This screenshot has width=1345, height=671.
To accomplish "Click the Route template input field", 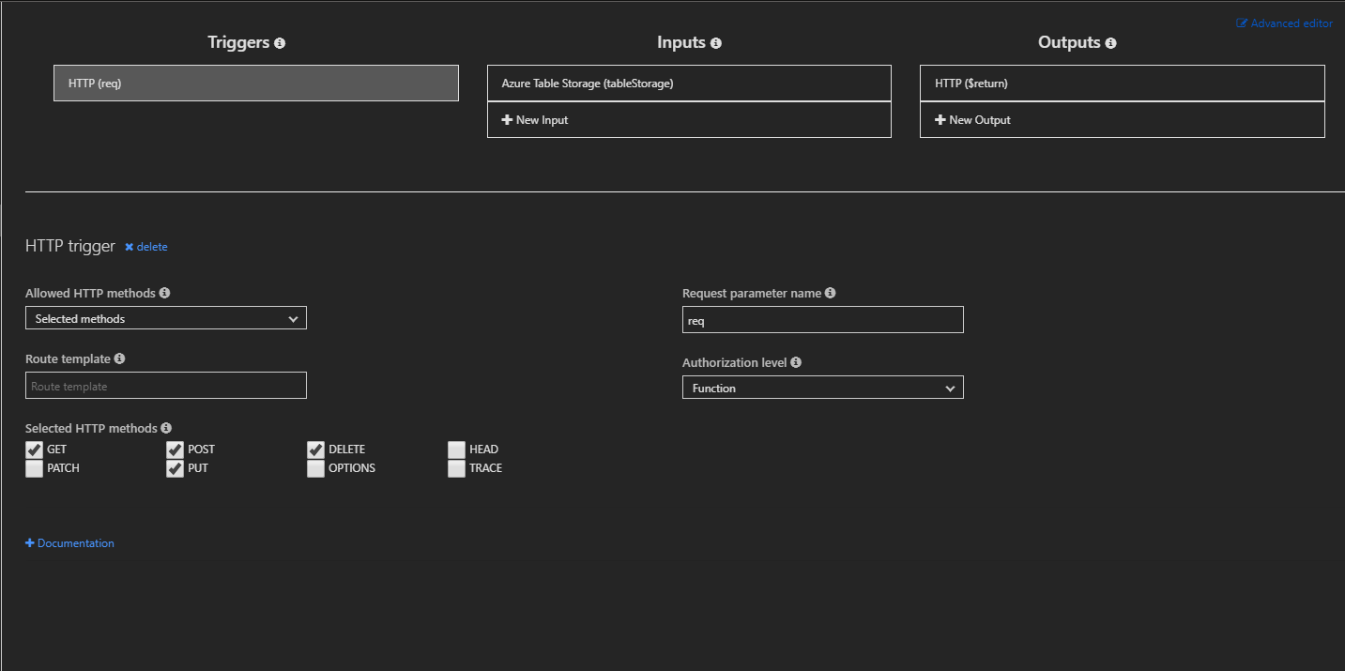I will (165, 385).
